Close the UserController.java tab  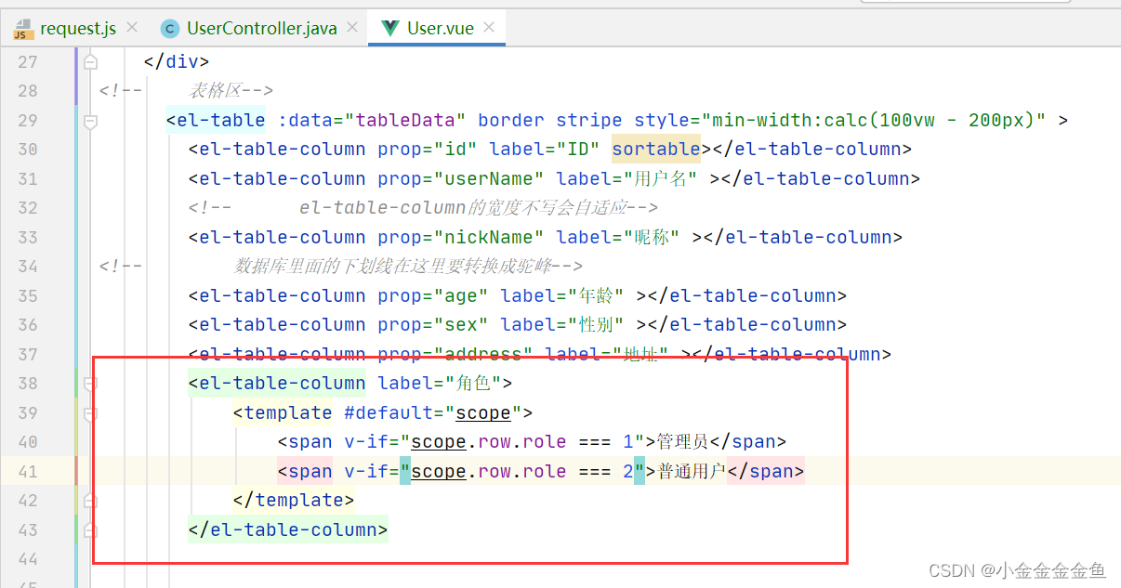pyautogui.click(x=351, y=29)
